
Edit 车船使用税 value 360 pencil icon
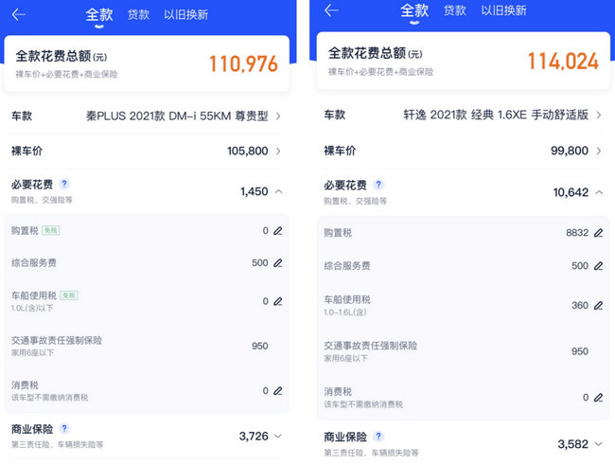598,306
